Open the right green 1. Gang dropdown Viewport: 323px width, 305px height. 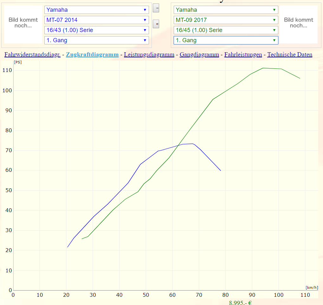click(x=226, y=40)
